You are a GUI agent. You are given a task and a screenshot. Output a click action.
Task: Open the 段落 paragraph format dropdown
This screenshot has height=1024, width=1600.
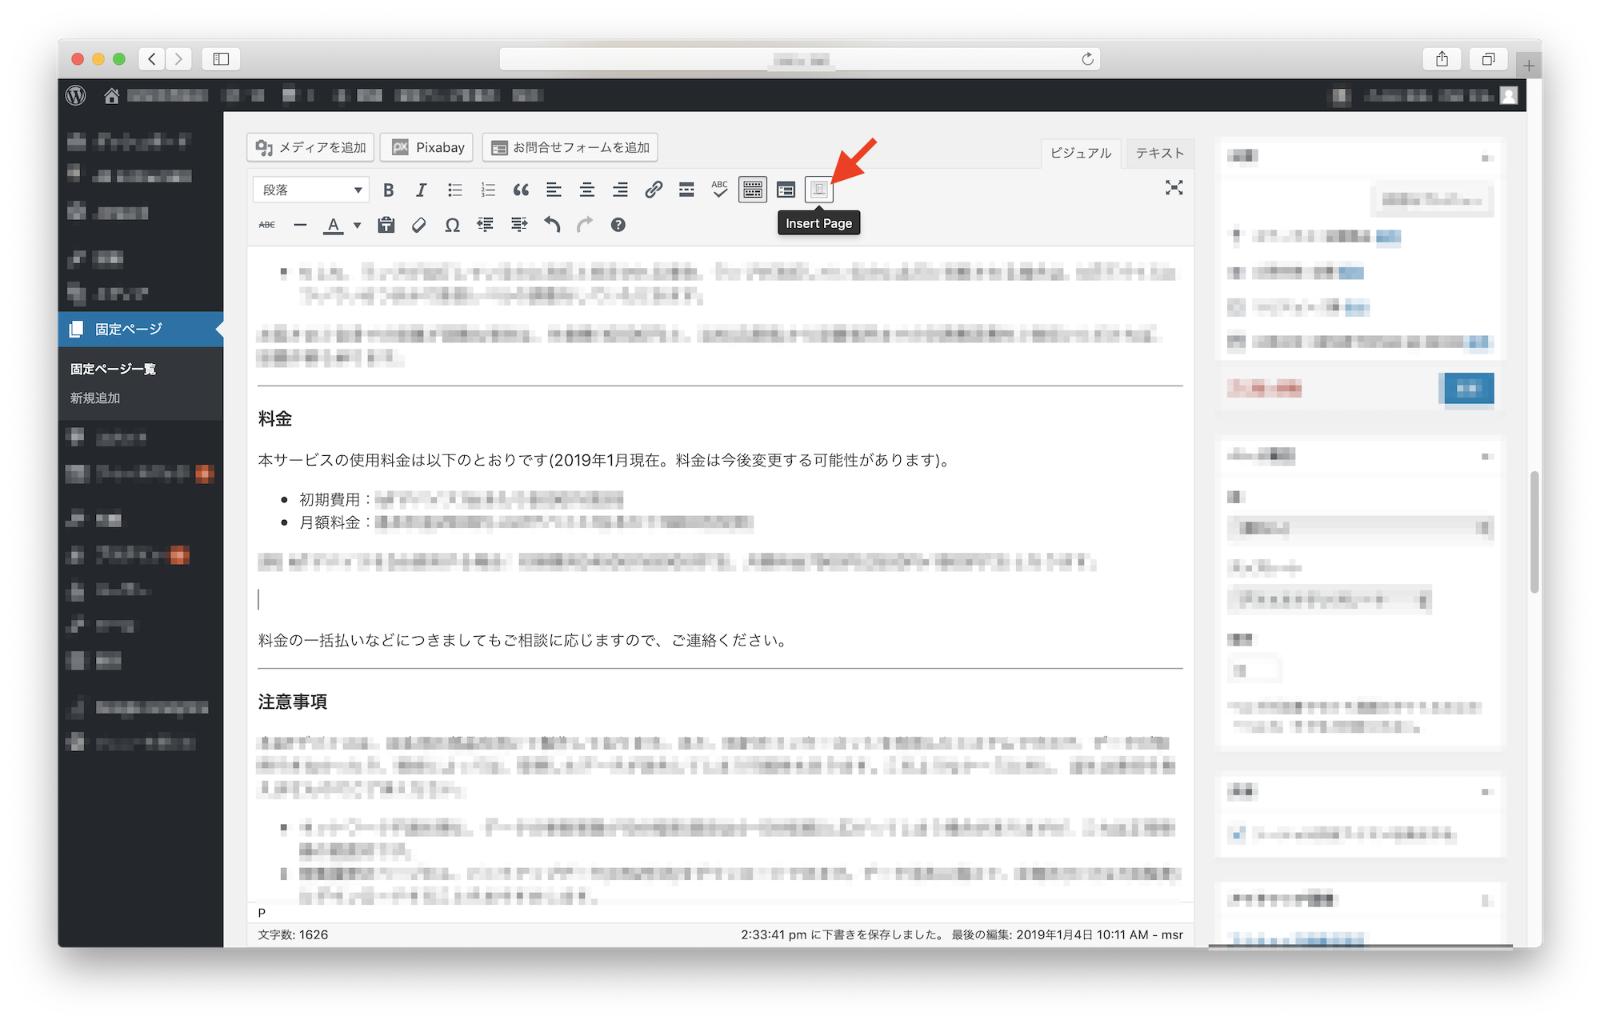point(311,190)
